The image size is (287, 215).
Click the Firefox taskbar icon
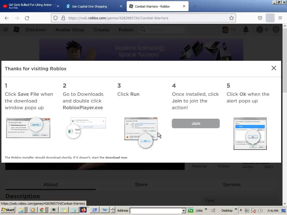pyautogui.click(x=84, y=210)
